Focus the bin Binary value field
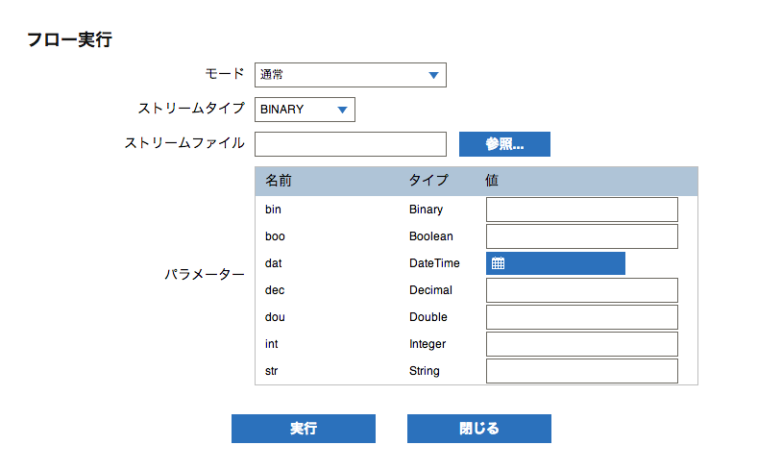Viewport: 782px width, 470px height. tap(582, 210)
